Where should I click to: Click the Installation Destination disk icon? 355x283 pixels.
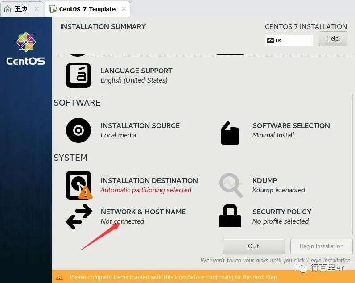coord(79,185)
